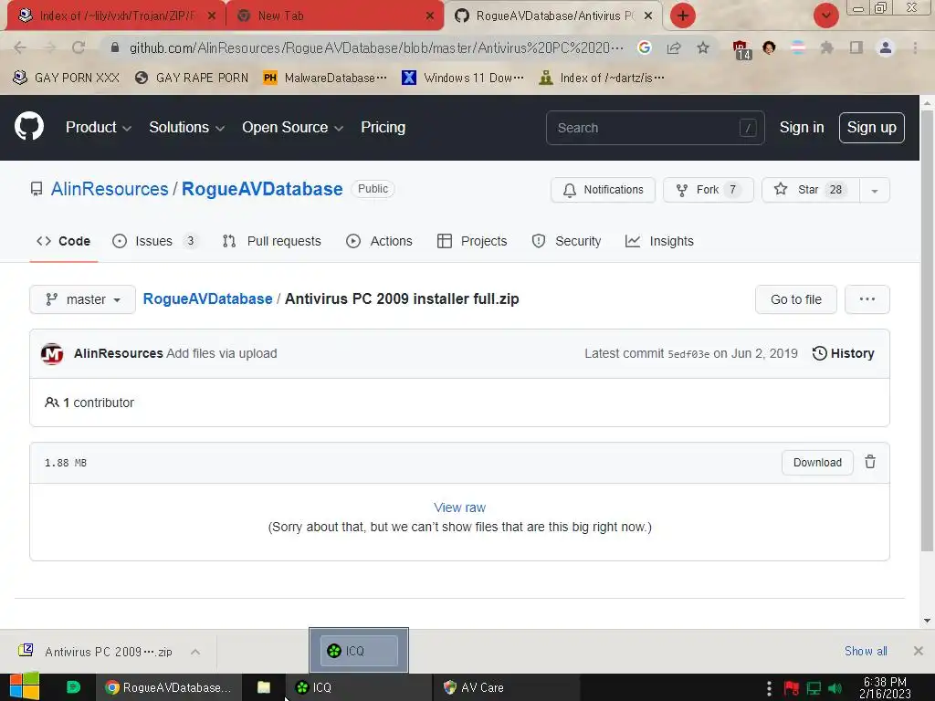Open download item options chevron
Screen dimensions: 935x701
point(195,652)
